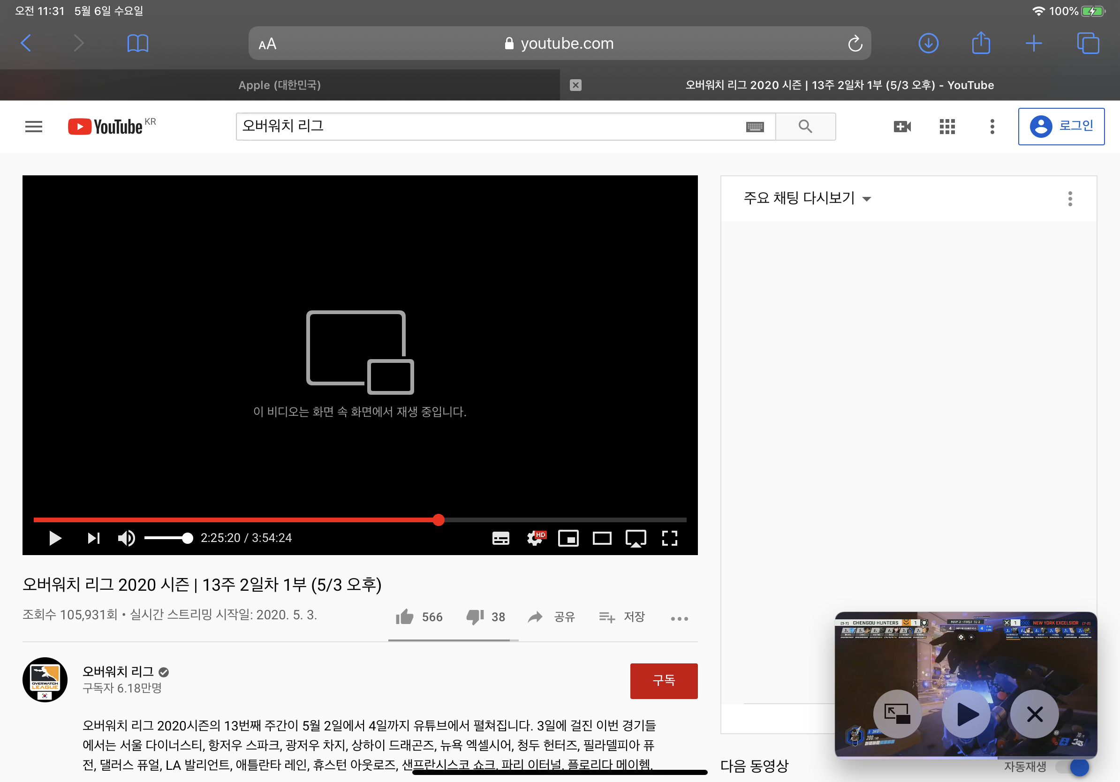Click the 다음 동영상 heading
Viewport: 1120px width, 782px height.
pos(754,766)
